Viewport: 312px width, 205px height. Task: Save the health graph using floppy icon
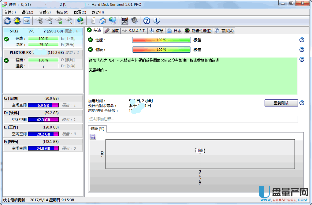[93, 136]
